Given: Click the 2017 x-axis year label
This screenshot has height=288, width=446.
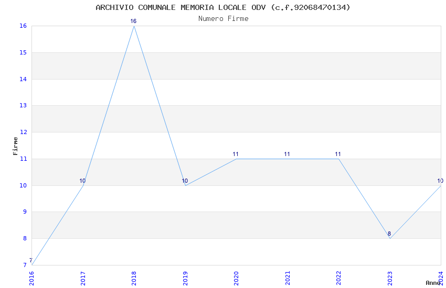Looking at the screenshot, I should point(83,279).
